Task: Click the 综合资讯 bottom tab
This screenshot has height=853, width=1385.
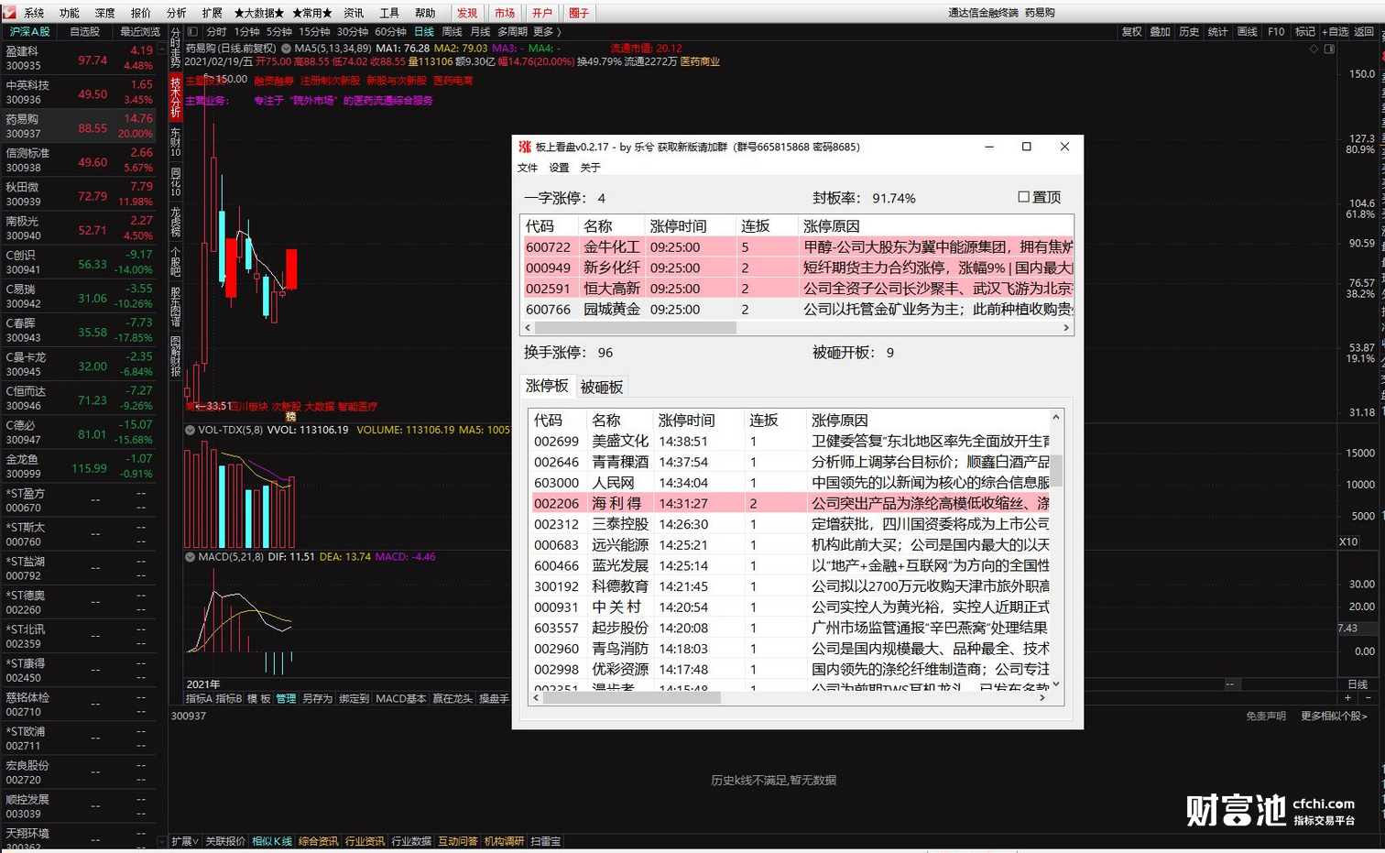Action: (x=318, y=841)
